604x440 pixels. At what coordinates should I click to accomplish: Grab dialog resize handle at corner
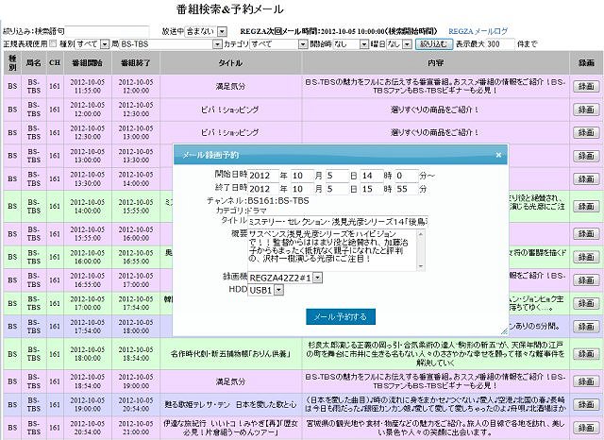pos(504,331)
